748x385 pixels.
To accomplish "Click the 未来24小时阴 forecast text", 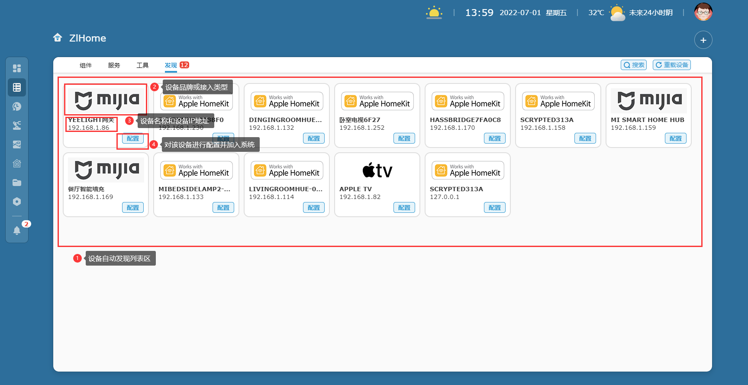I will [x=651, y=13].
